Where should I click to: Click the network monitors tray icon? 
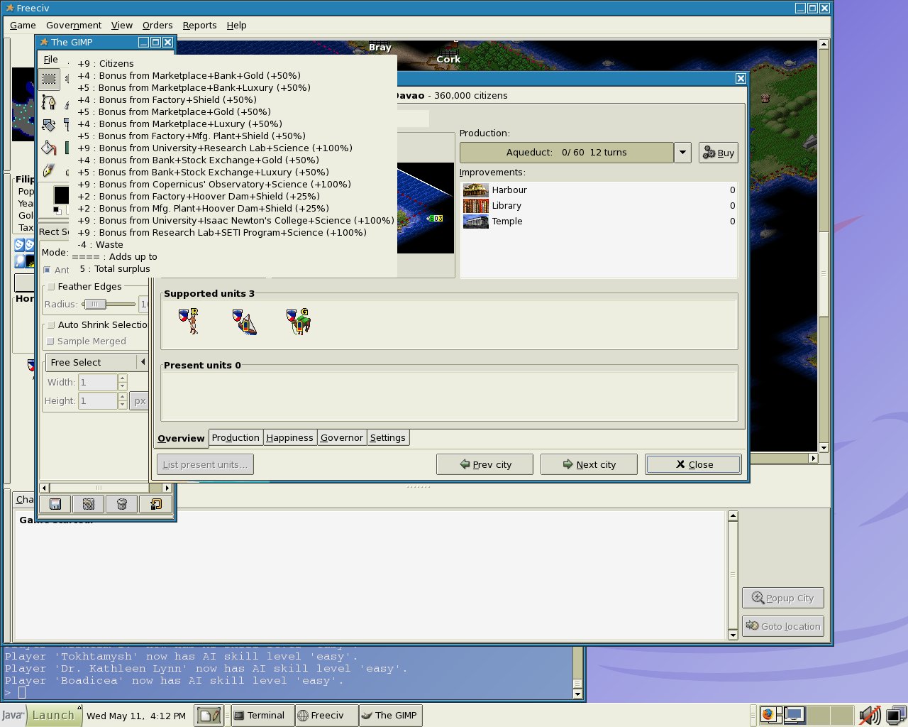tap(895, 715)
